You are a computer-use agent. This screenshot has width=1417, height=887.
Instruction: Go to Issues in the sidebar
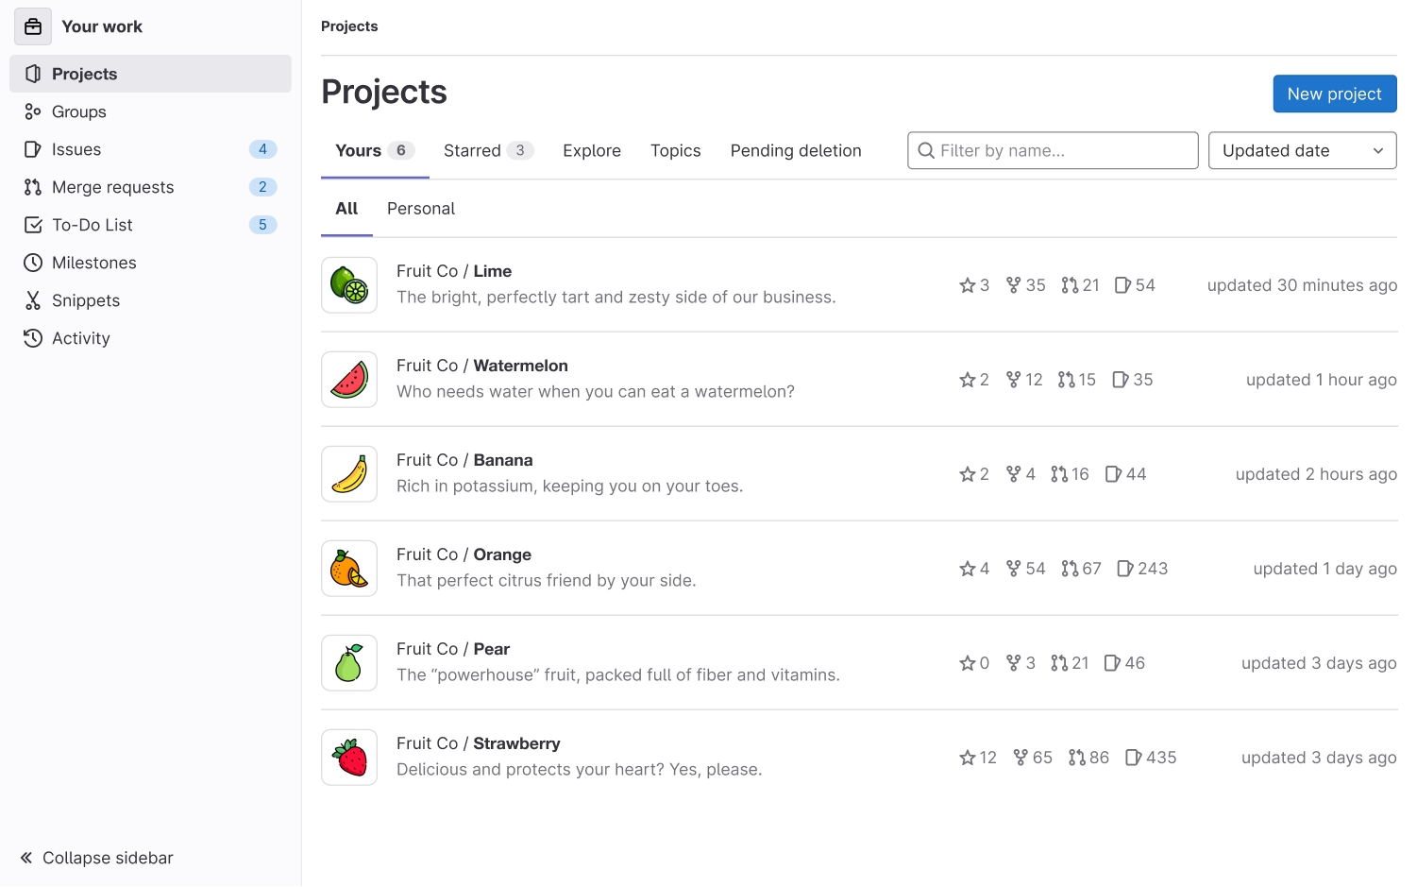click(x=76, y=149)
